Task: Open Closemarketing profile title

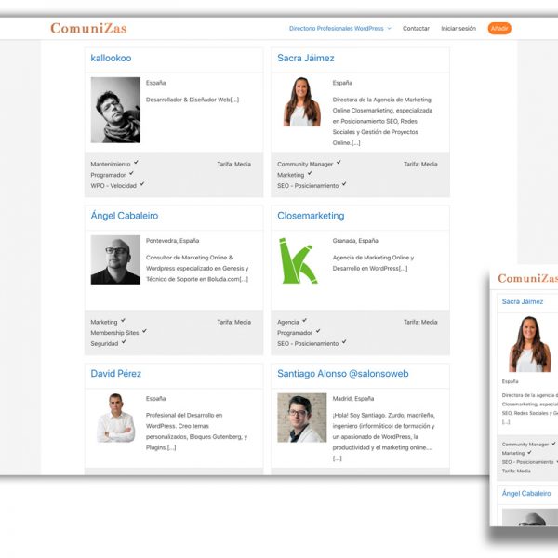Action: point(311,216)
